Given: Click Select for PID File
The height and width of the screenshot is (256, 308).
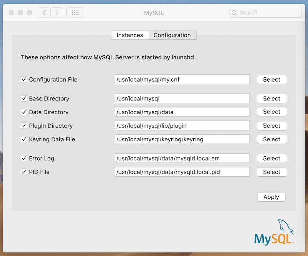Looking at the screenshot, I should [272, 172].
